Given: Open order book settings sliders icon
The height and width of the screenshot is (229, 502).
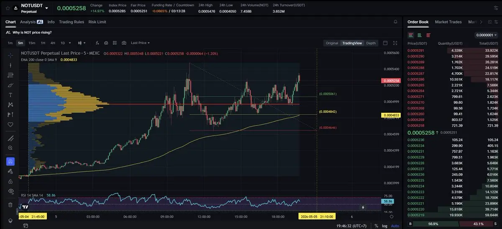Looking at the screenshot, I should [496, 22].
